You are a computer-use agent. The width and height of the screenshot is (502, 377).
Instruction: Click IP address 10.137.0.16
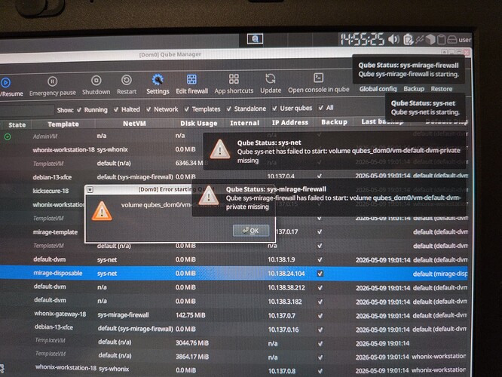(x=283, y=329)
